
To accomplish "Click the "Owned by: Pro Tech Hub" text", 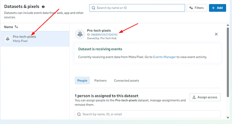I will tap(102, 38).
